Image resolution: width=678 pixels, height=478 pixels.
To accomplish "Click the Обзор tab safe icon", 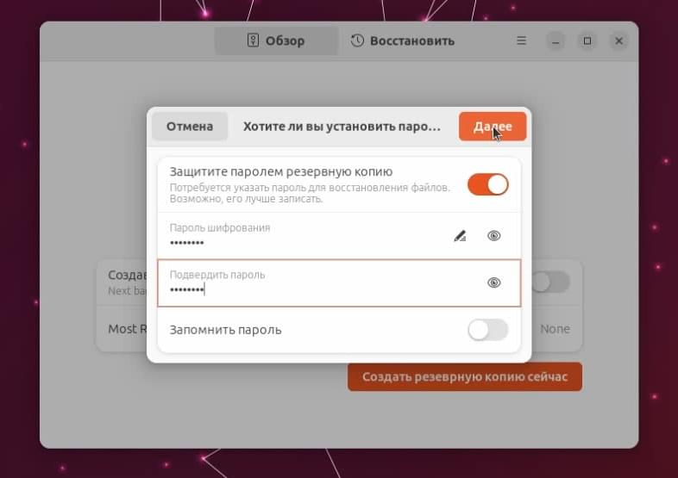I will (x=253, y=40).
